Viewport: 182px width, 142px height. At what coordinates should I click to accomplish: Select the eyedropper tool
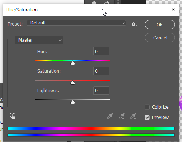coord(110,116)
